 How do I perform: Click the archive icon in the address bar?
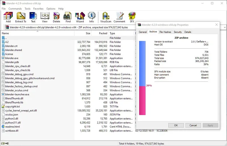point(7,27)
